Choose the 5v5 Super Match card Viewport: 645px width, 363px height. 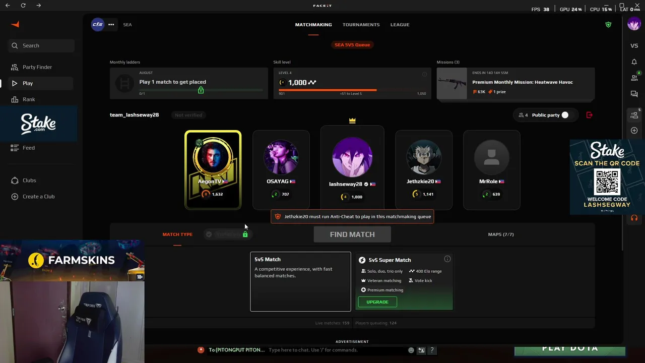click(404, 281)
